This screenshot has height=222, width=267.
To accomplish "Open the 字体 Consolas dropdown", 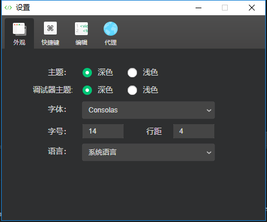I will pyautogui.click(x=148, y=110).
